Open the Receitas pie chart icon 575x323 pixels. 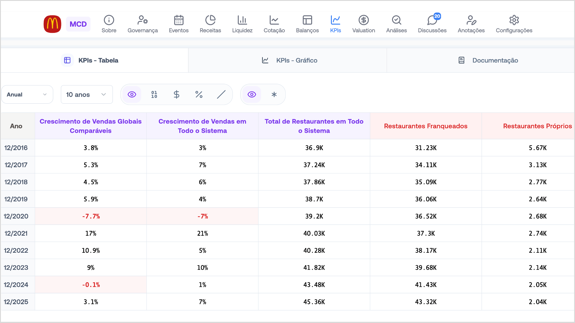[210, 20]
